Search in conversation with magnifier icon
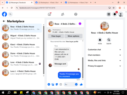Image resolution: width=127 pixels, height=95 pixels. pyautogui.click(x=109, y=40)
